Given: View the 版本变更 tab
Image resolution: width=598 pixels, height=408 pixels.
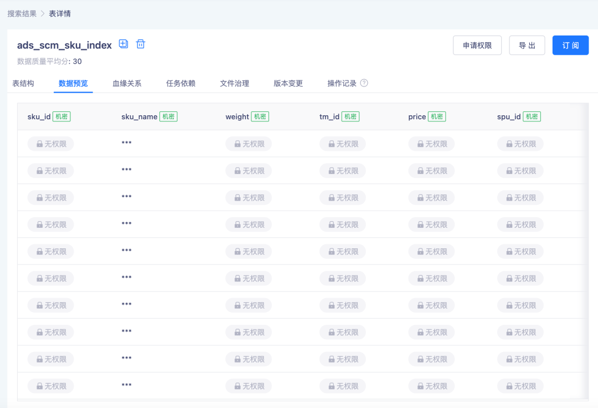Looking at the screenshot, I should tap(288, 84).
